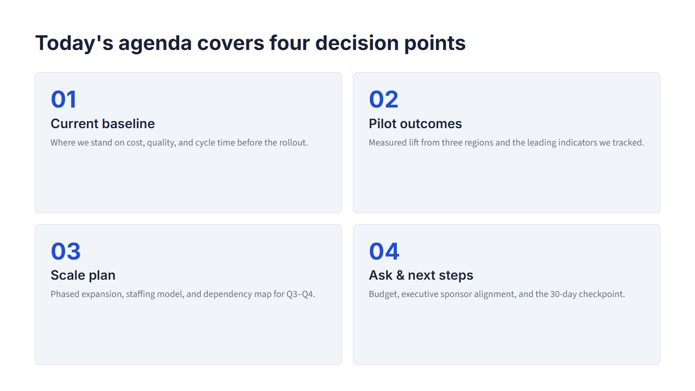The image size is (695, 391).
Task: Select the Ask & next steps heading
Action: (x=421, y=275)
